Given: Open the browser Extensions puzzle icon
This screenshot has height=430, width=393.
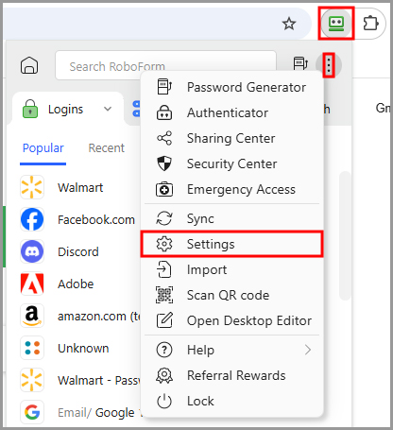Looking at the screenshot, I should tap(370, 24).
